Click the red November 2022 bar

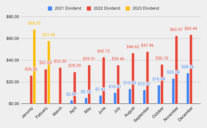176,70
